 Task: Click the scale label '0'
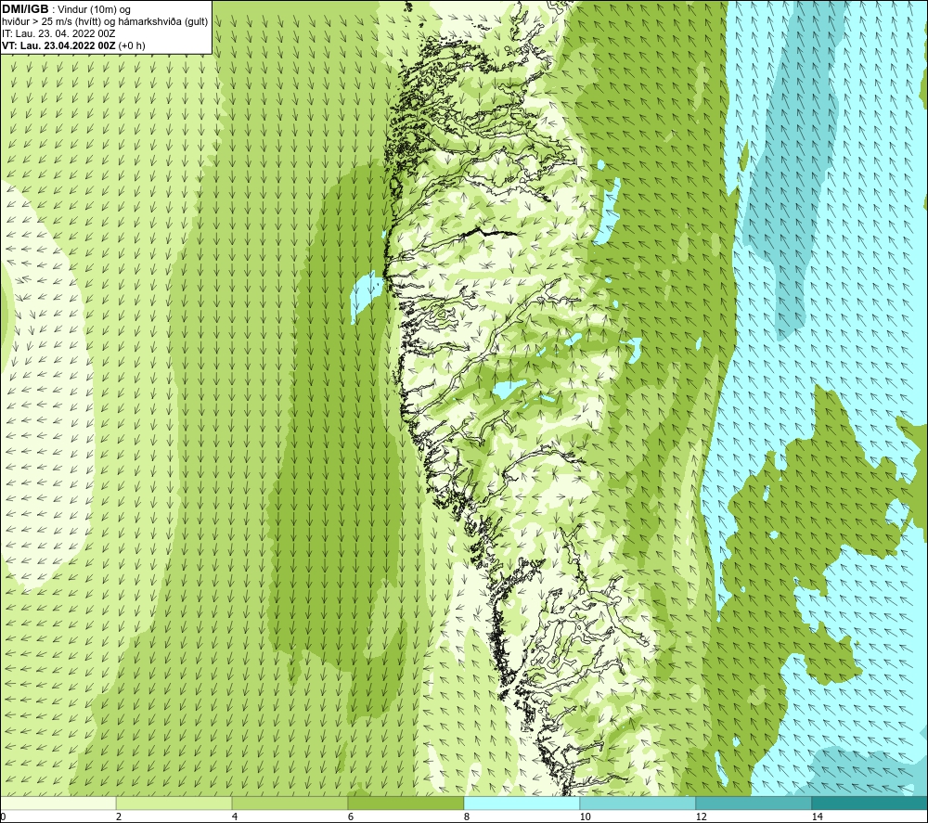coord(3,817)
